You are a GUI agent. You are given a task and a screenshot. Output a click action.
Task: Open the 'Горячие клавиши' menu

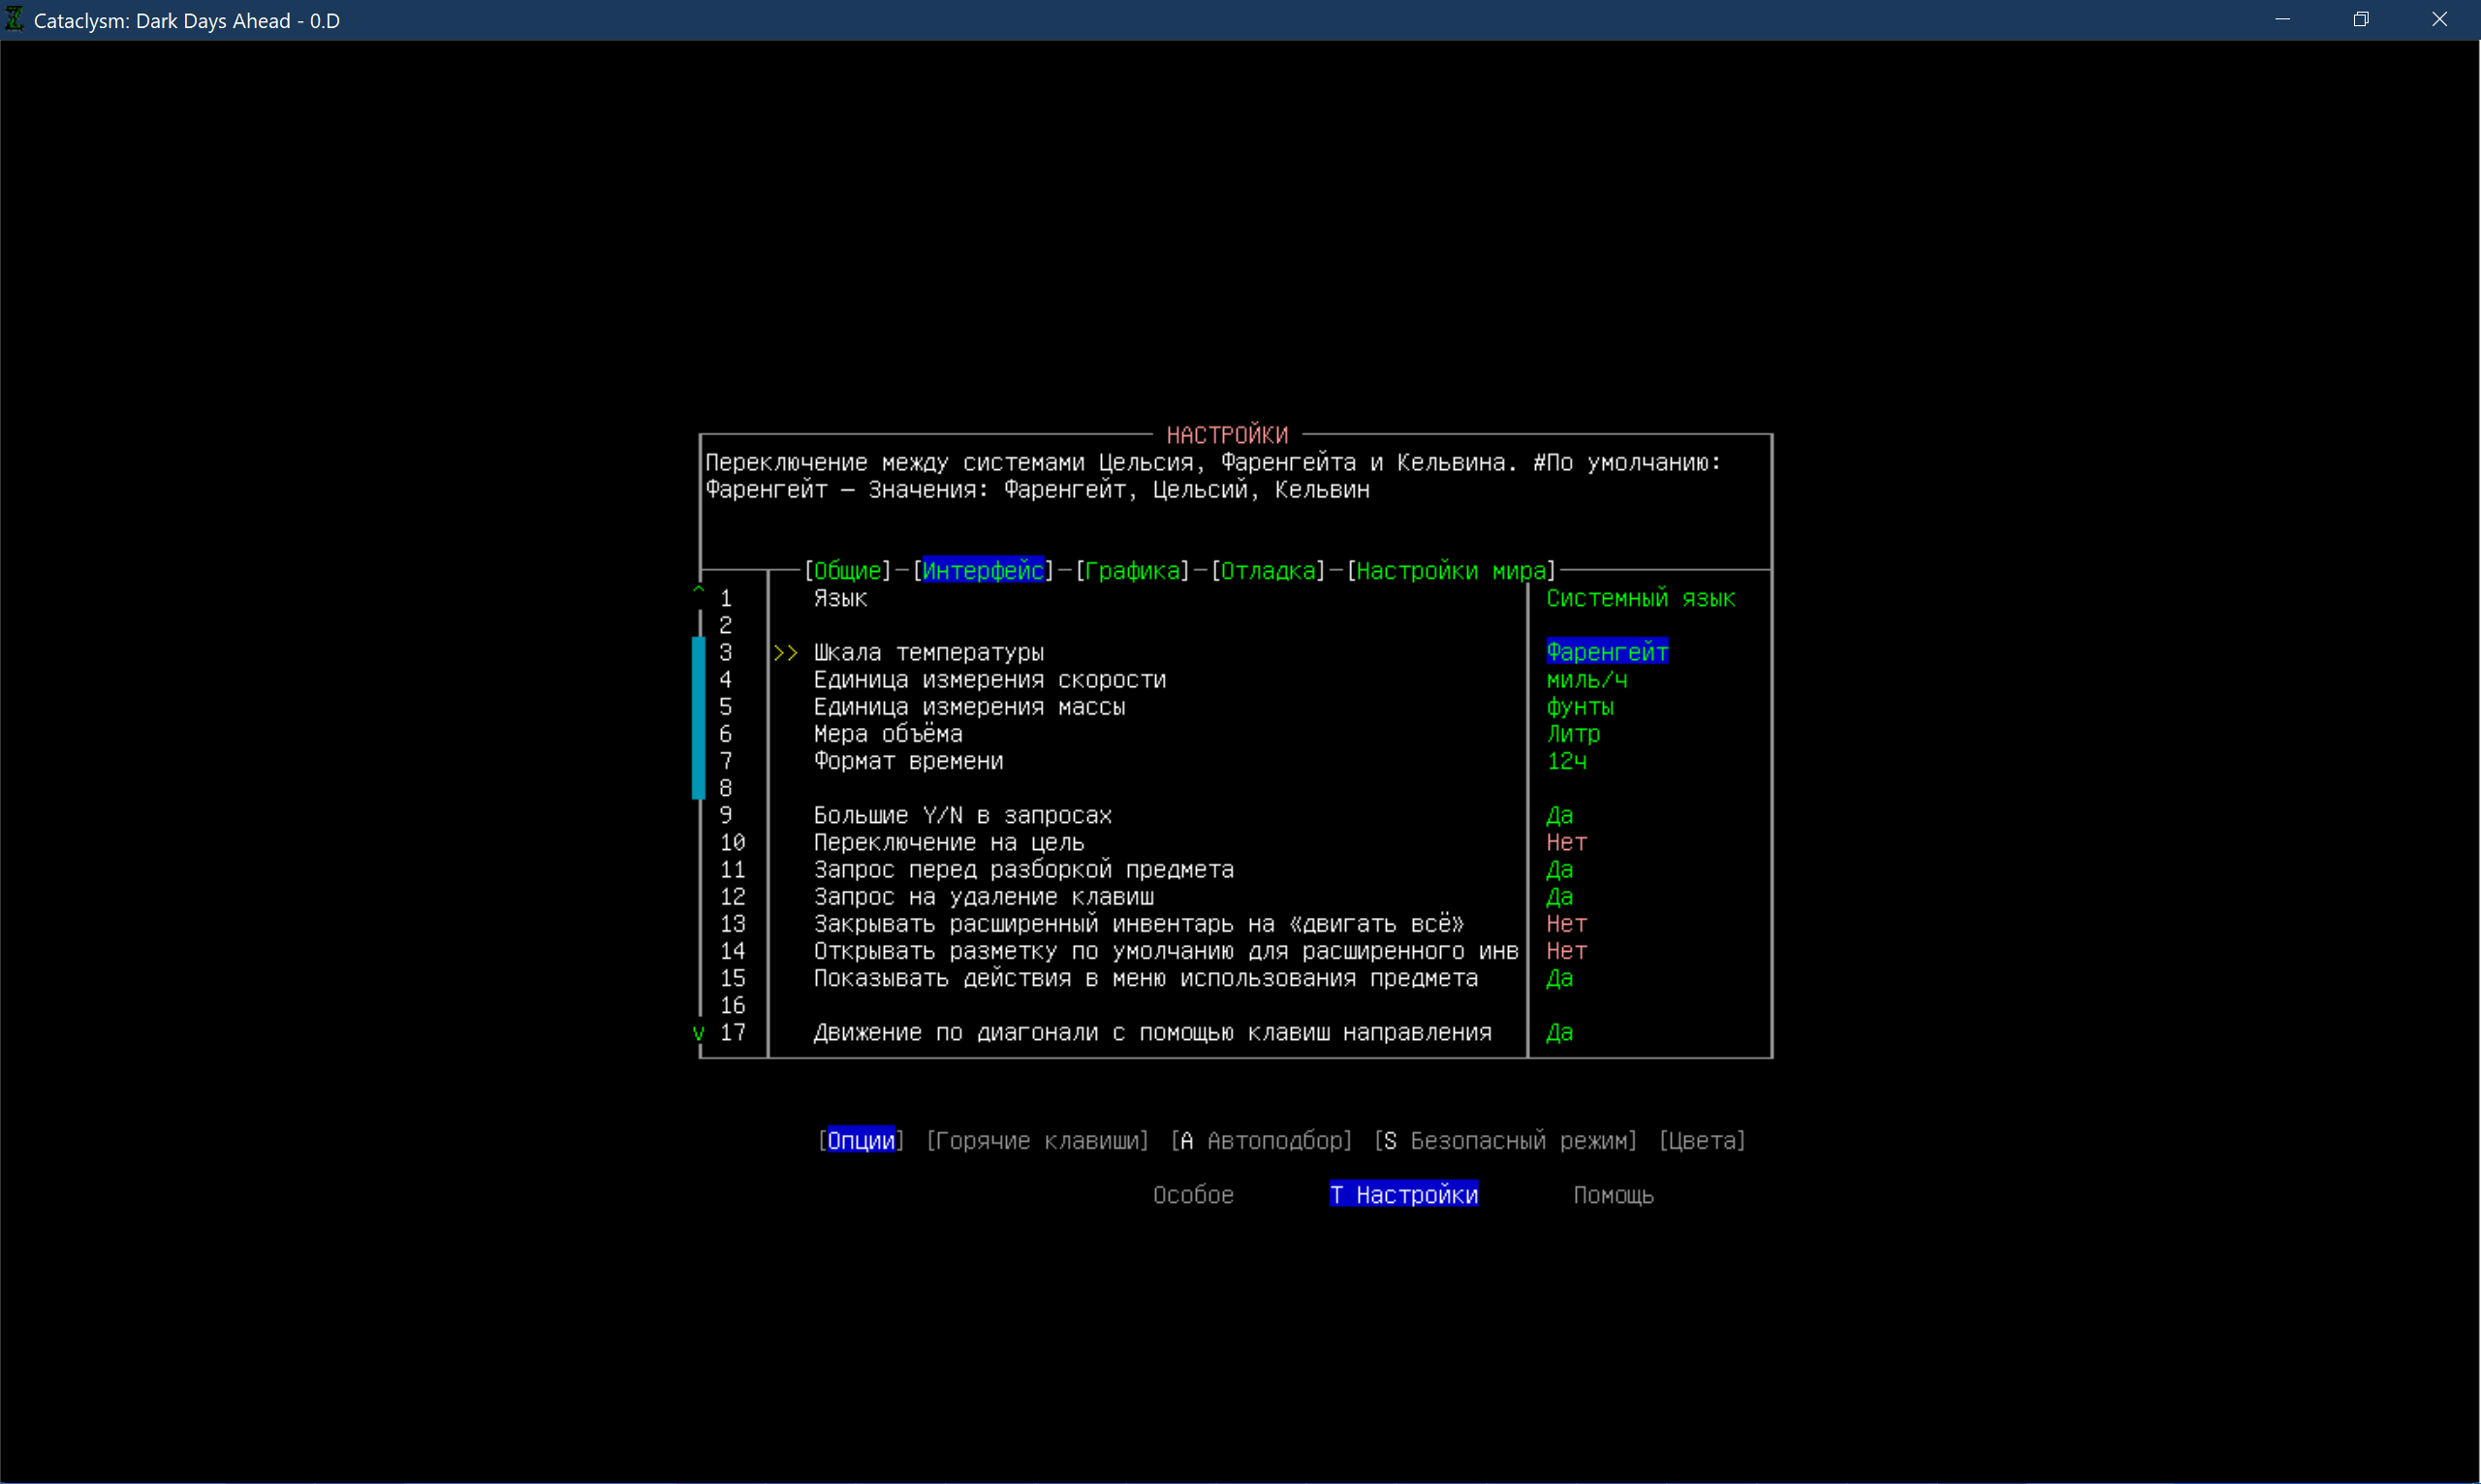(x=1037, y=1141)
